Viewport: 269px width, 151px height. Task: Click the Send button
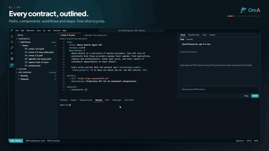tap(255, 96)
